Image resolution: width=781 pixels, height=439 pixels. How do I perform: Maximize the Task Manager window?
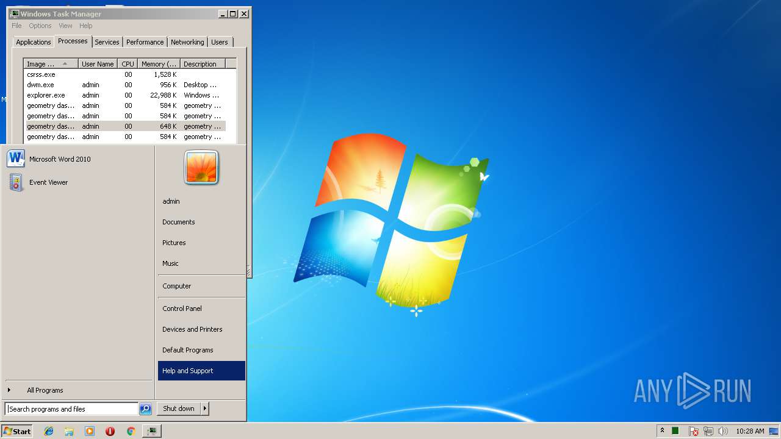[233, 13]
